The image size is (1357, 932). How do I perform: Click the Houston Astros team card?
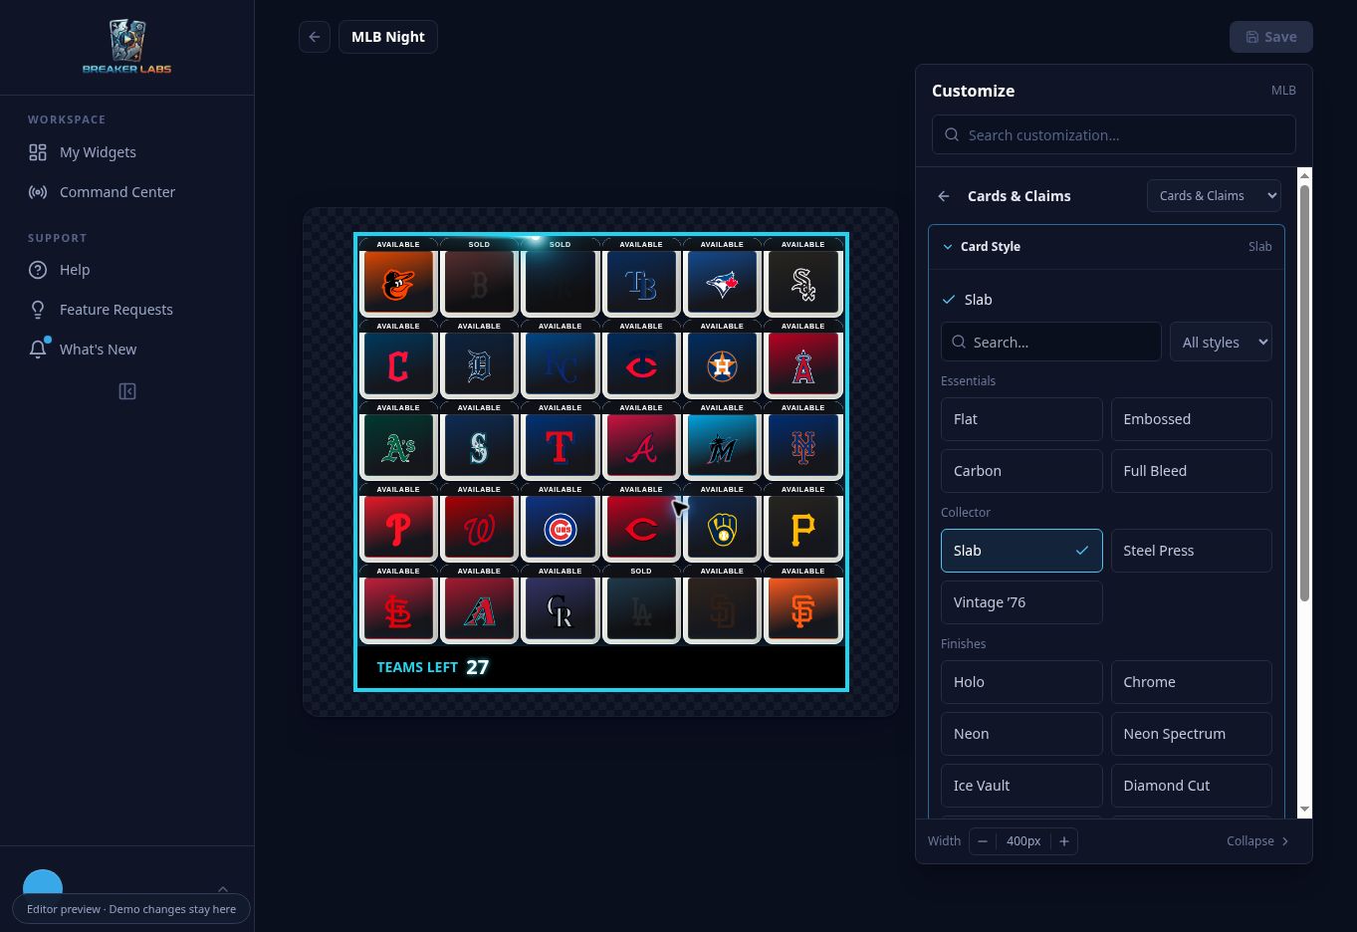(722, 357)
